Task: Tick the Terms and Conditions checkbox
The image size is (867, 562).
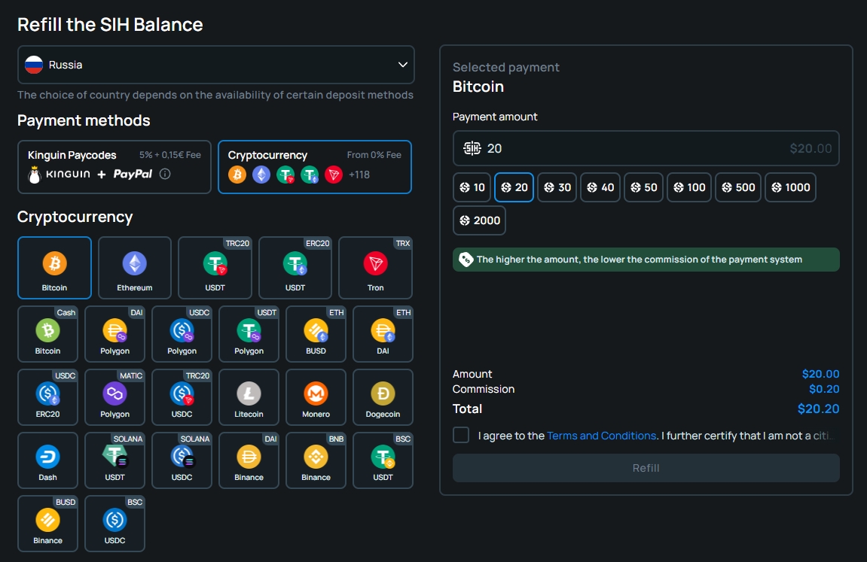Action: 461,435
